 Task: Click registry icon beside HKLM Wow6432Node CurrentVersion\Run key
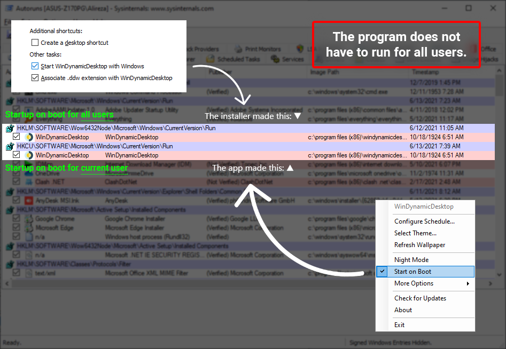(10, 128)
